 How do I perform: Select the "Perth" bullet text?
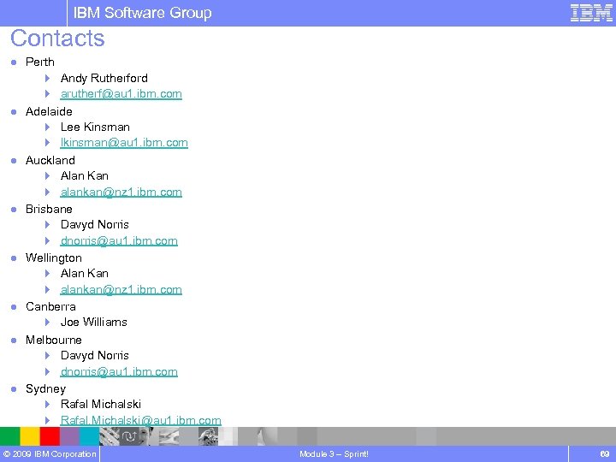coord(39,62)
